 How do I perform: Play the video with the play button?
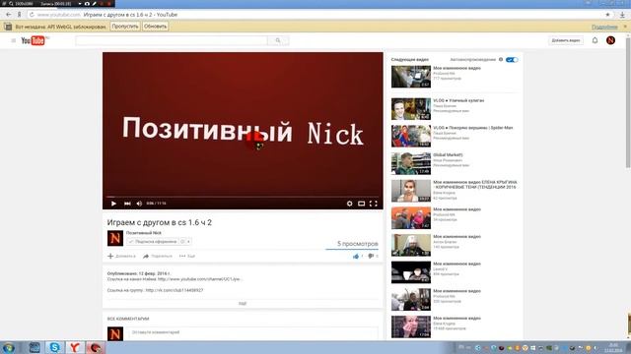(x=114, y=204)
